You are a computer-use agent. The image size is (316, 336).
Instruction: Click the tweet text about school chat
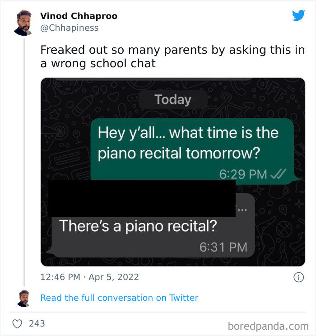(172, 56)
